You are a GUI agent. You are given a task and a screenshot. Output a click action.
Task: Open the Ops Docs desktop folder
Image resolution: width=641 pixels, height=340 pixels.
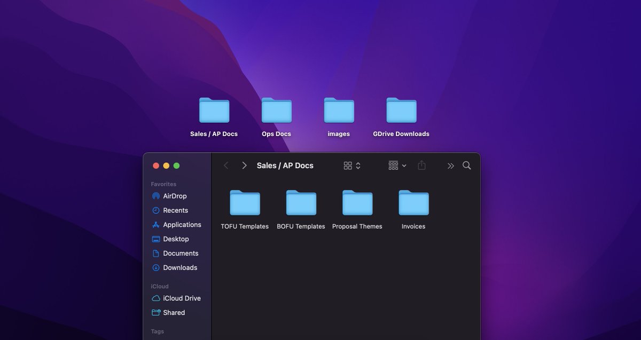277,110
